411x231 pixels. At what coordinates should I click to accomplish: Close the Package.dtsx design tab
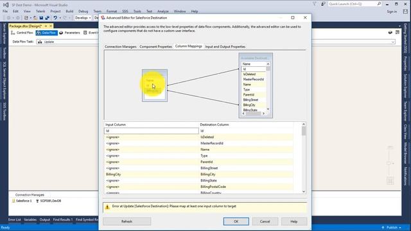coord(51,26)
